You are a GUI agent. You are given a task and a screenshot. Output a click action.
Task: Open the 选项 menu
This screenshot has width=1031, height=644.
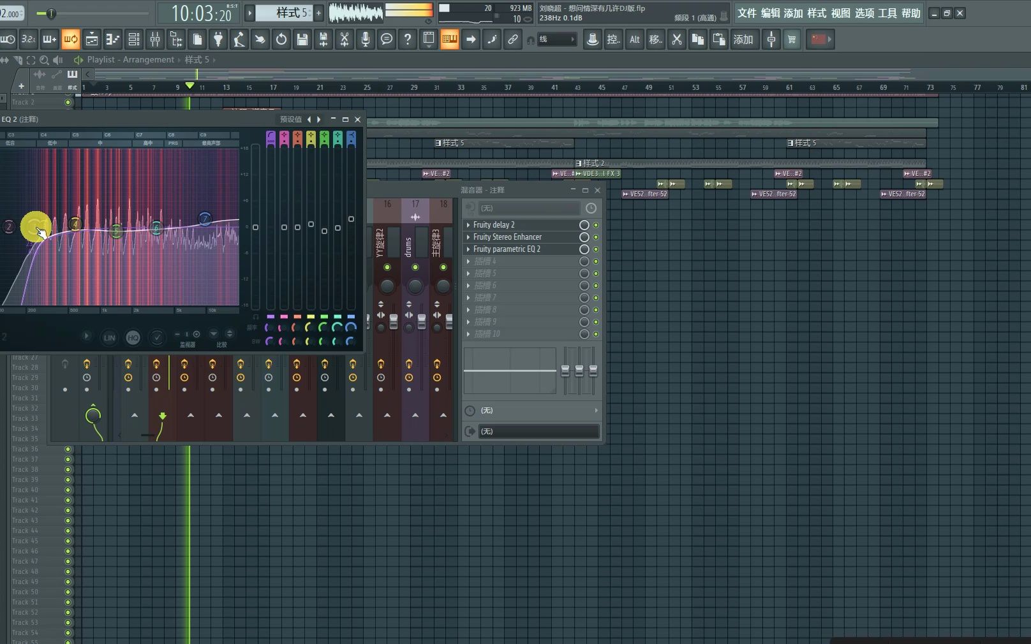point(864,13)
